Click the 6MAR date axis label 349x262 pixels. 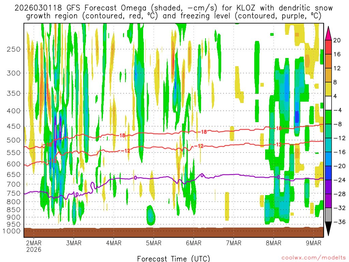click(194, 243)
